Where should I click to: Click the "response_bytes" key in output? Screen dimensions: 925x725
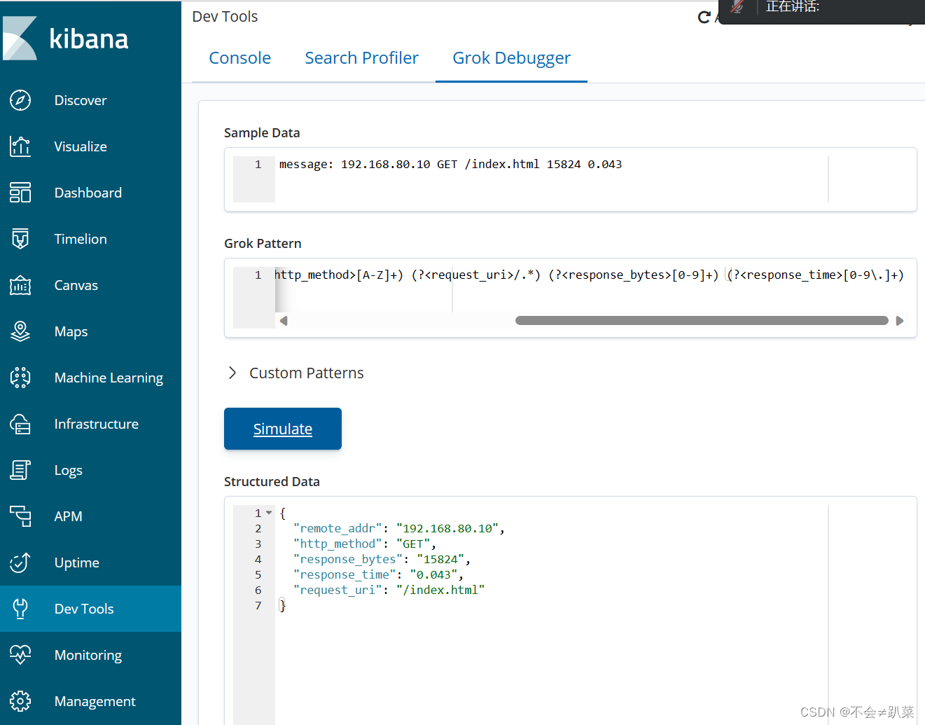348,559
